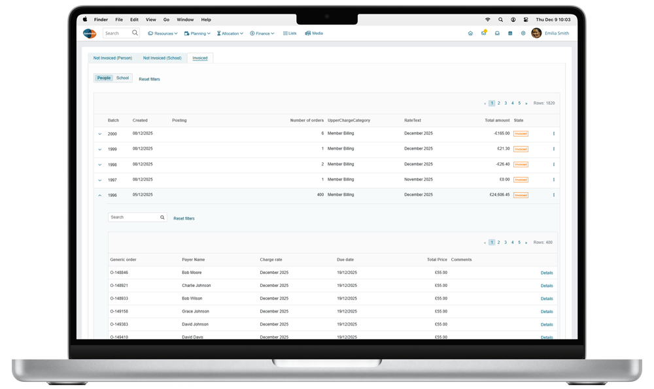
Task: Open the Lists page from the navbar
Action: pos(290,33)
